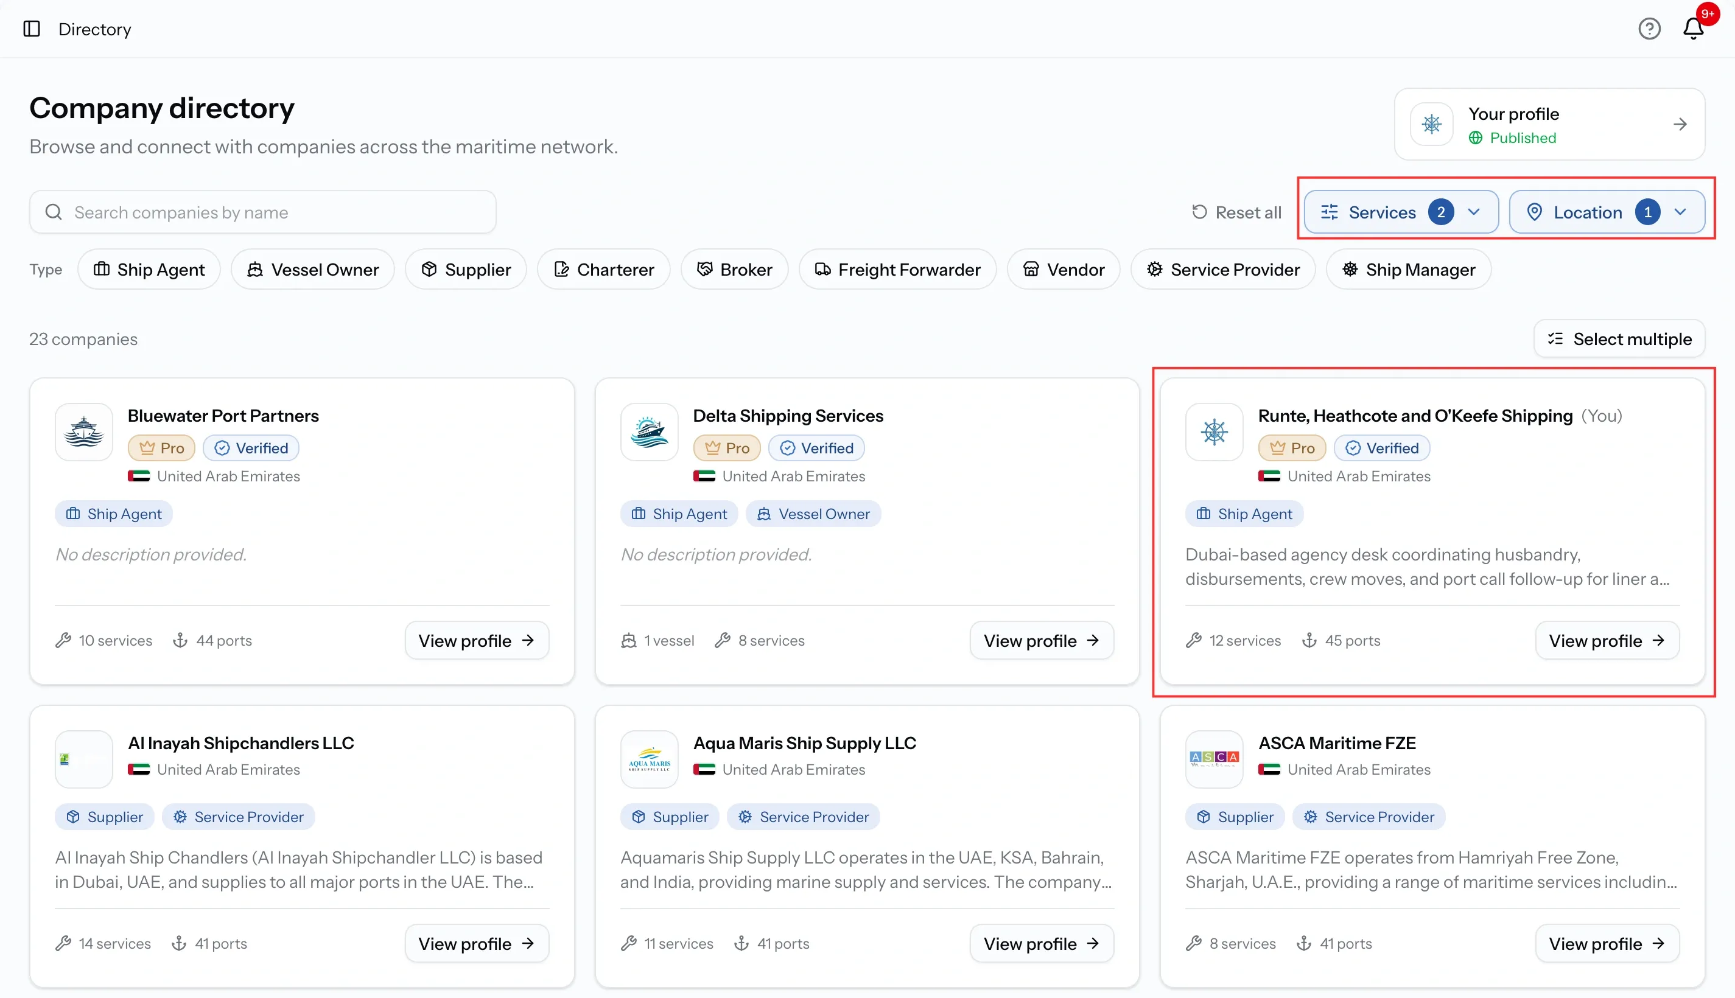Image resolution: width=1735 pixels, height=998 pixels.
Task: Click the Your profile helm icon
Action: 1431,124
